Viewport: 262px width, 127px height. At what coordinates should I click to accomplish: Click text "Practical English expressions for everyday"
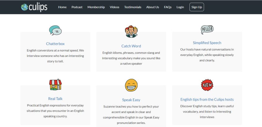[x=55, y=105]
